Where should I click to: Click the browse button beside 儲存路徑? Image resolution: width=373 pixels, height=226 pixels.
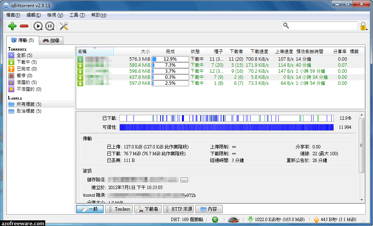coord(184,180)
